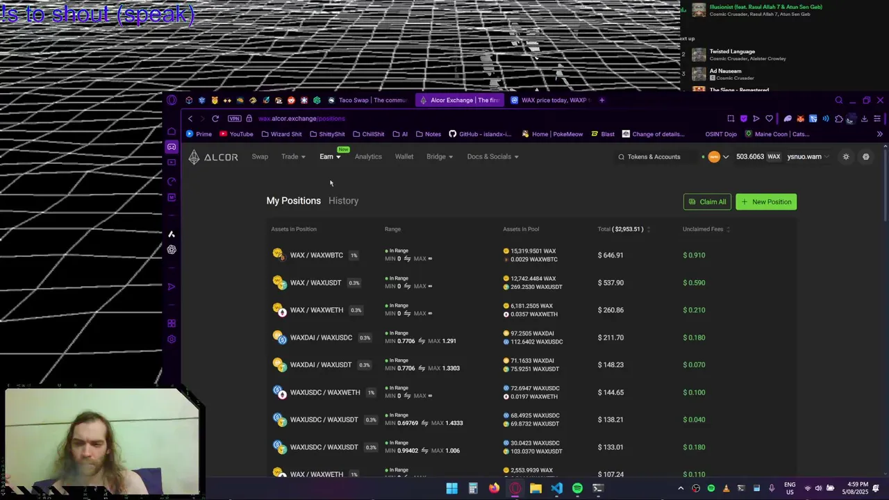Open the WAX chain selector dropdown
The image size is (889, 500).
tap(718, 157)
